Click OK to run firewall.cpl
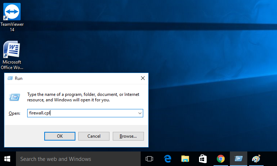This screenshot has height=166, width=277. pos(60,136)
